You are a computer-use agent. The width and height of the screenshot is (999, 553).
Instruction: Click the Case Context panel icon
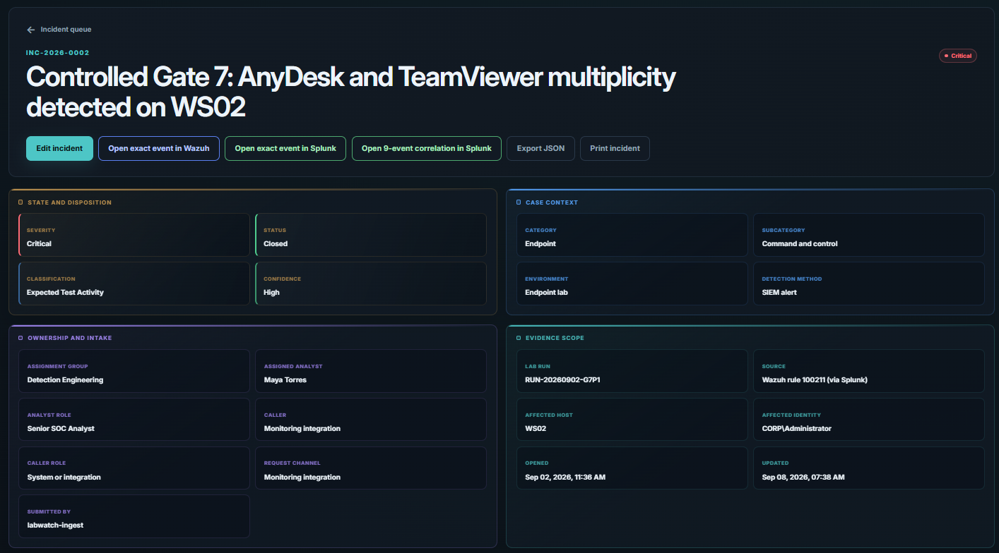click(x=519, y=202)
